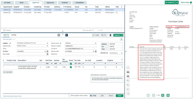The height and width of the screenshot is (99, 193).
Task: Open the Activity tab
Action: pyautogui.click(x=14, y=35)
